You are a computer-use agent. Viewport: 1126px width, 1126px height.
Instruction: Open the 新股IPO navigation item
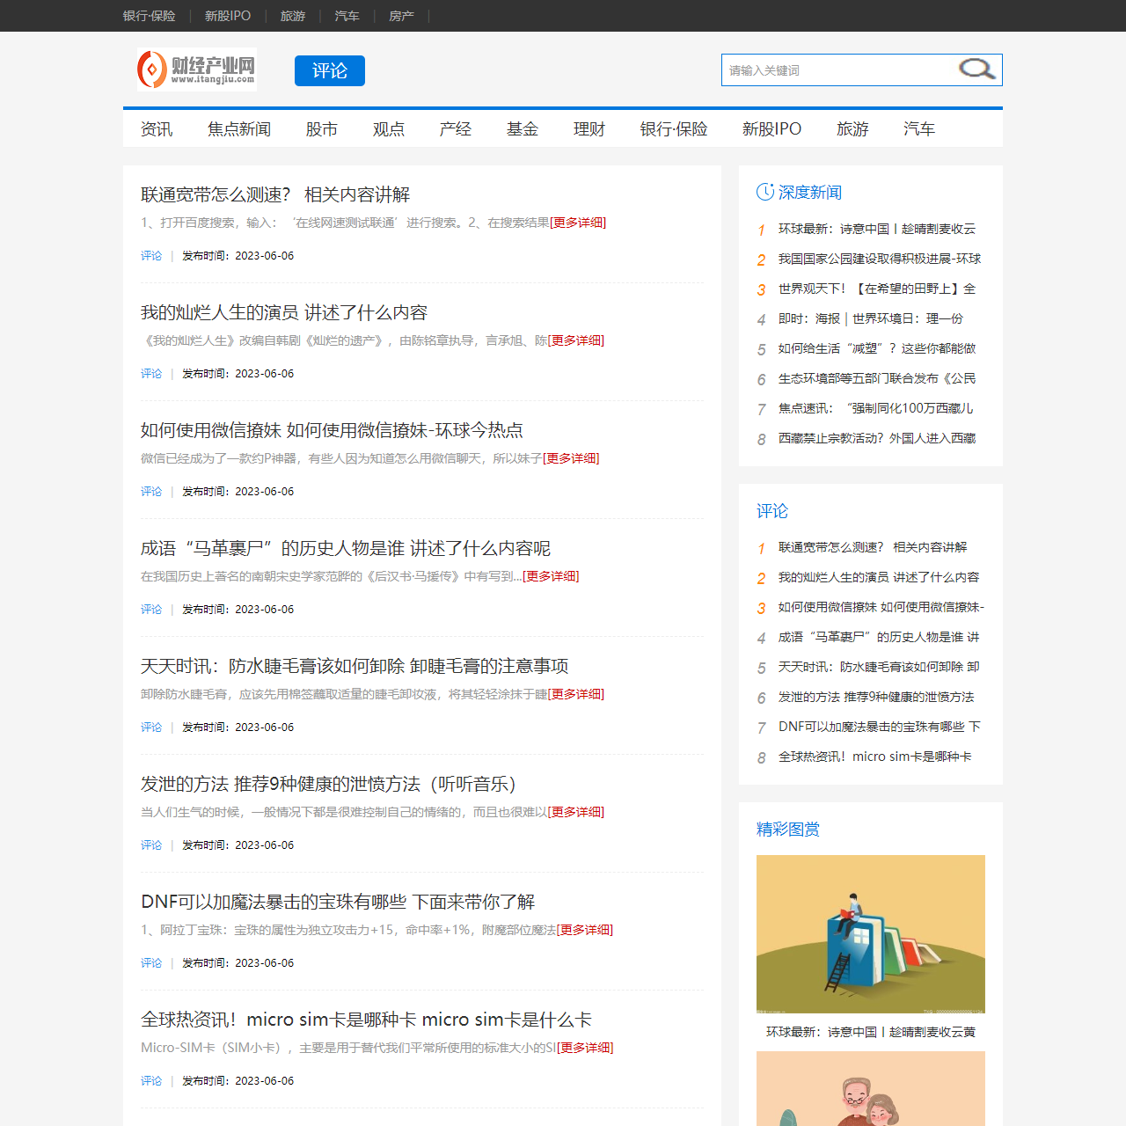pyautogui.click(x=771, y=128)
